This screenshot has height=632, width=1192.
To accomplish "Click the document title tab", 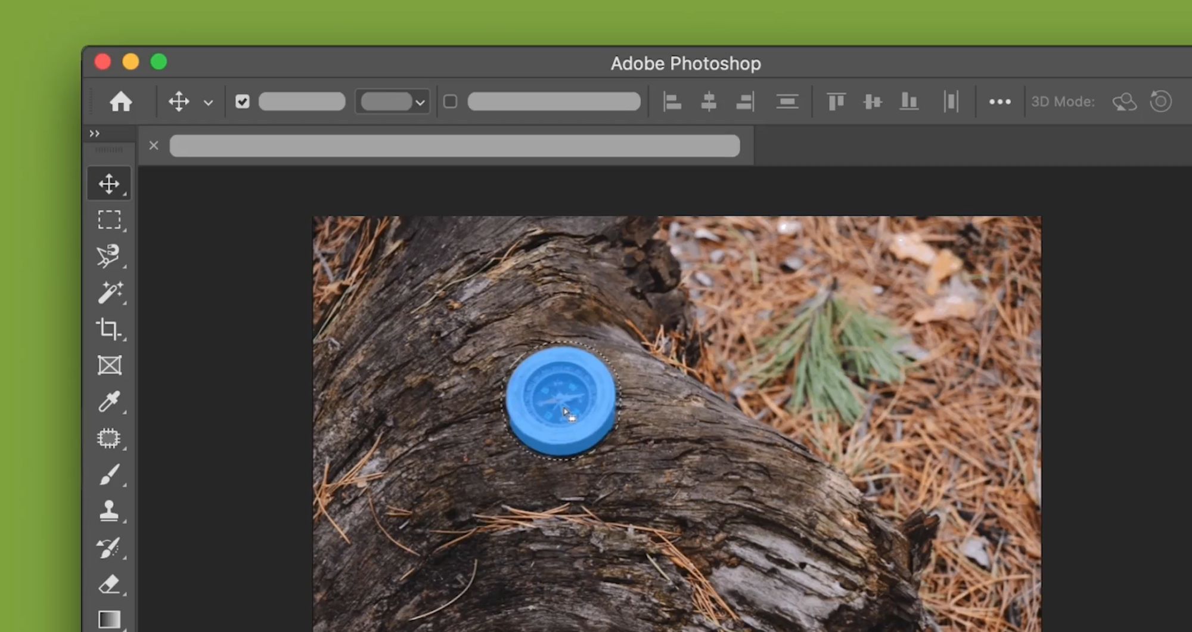I will 454,146.
